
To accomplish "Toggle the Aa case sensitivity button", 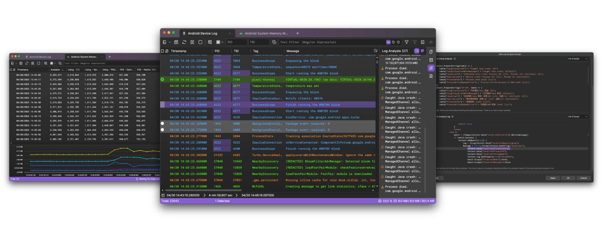I will 388,42.
